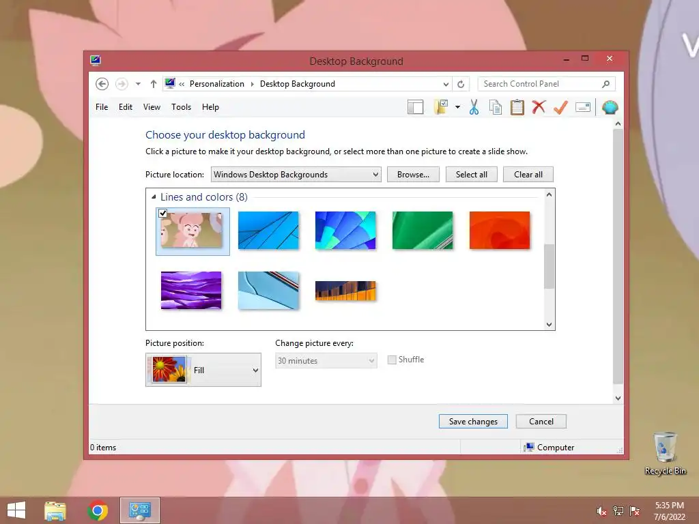Open the Picture location dropdown
Screen dimensions: 699x524
(296, 175)
